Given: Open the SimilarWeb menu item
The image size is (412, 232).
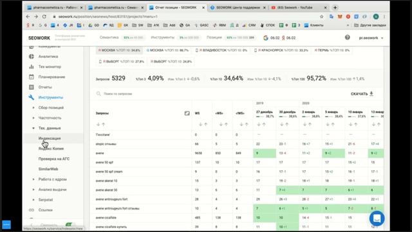Looking at the screenshot, I should pyautogui.click(x=48, y=169).
